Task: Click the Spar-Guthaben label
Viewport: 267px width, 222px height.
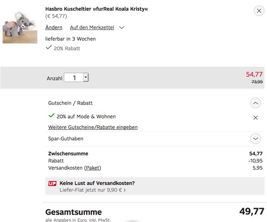Action: [x=66, y=139]
